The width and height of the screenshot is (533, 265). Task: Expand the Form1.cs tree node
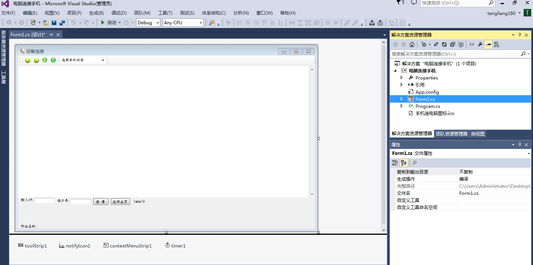(x=401, y=99)
